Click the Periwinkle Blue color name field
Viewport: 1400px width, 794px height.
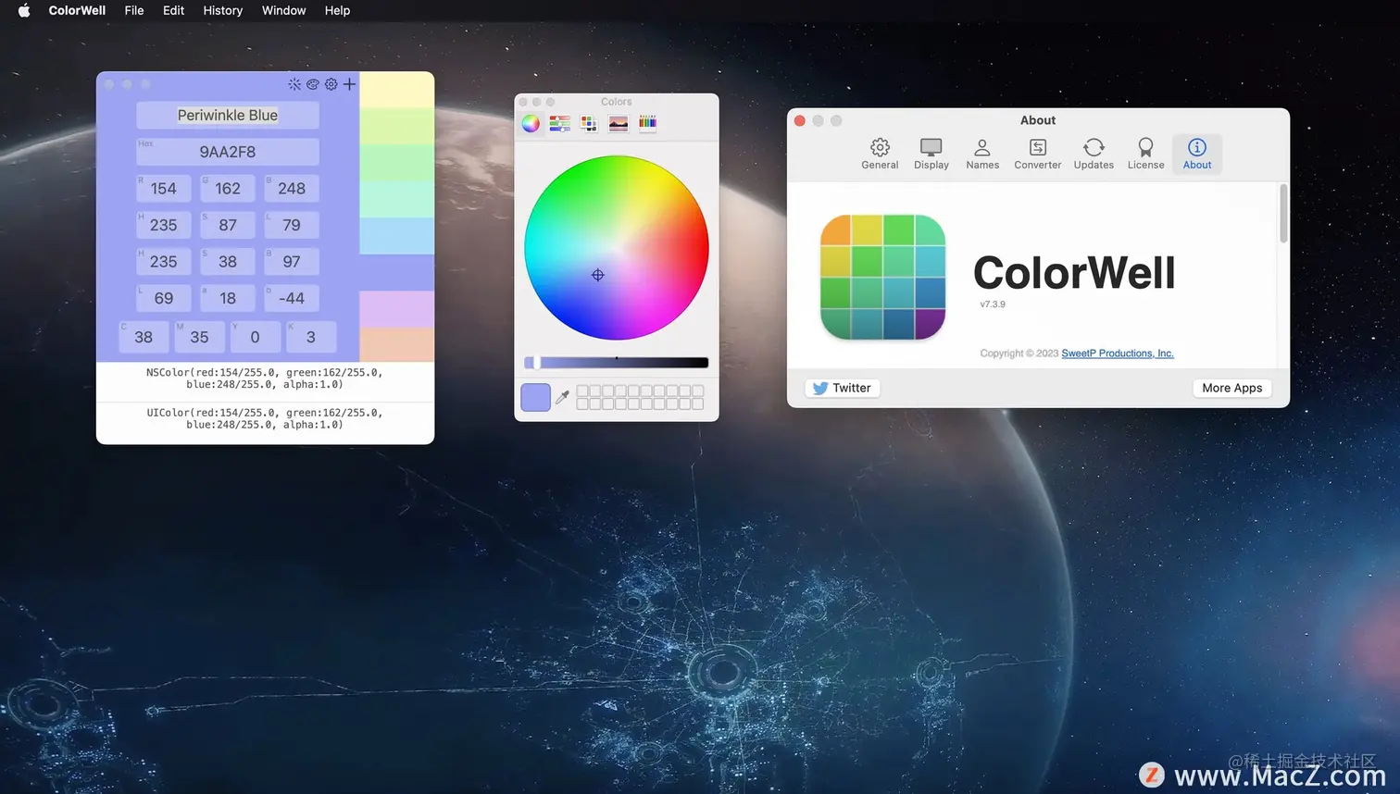pos(228,116)
